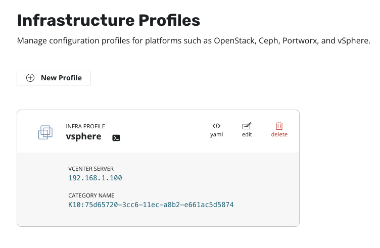Select the vsphere profile name
Image resolution: width=380 pixels, height=248 pixels.
[x=83, y=136]
